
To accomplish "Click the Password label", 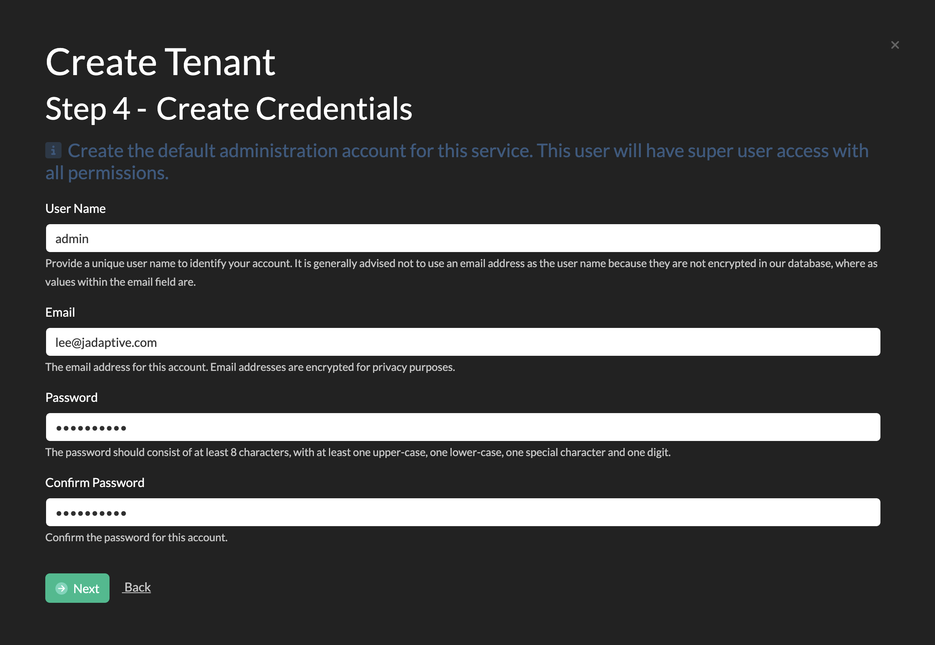I will 72,398.
